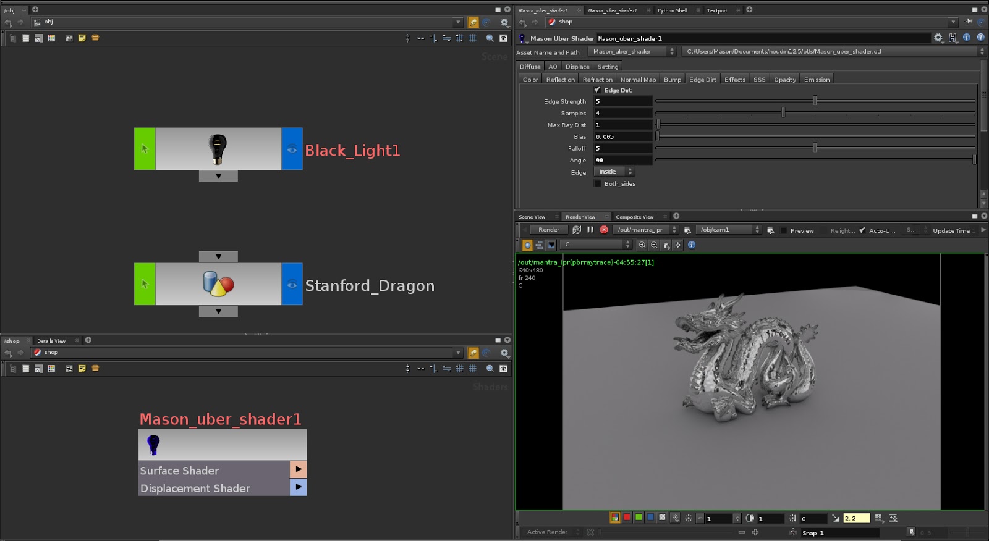This screenshot has height=541, width=989.
Task: Expand the output connector below Black_Light1
Action: click(x=218, y=176)
